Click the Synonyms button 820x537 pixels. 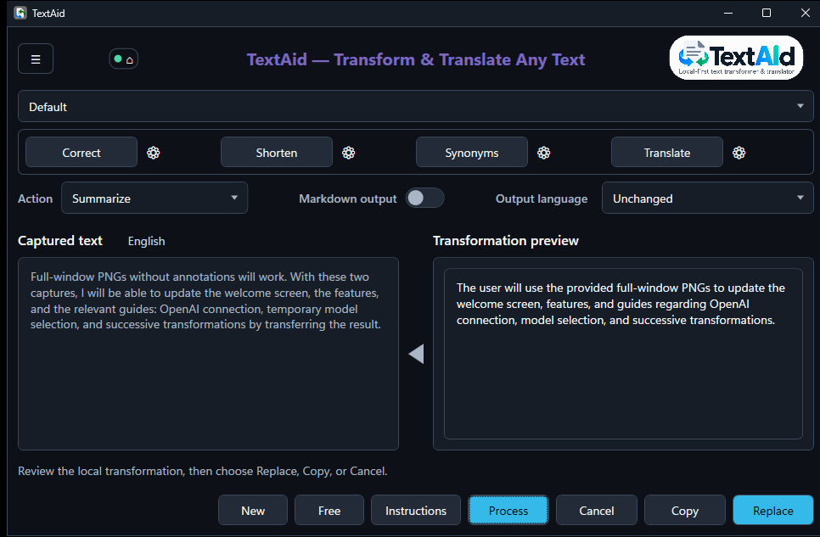point(472,153)
